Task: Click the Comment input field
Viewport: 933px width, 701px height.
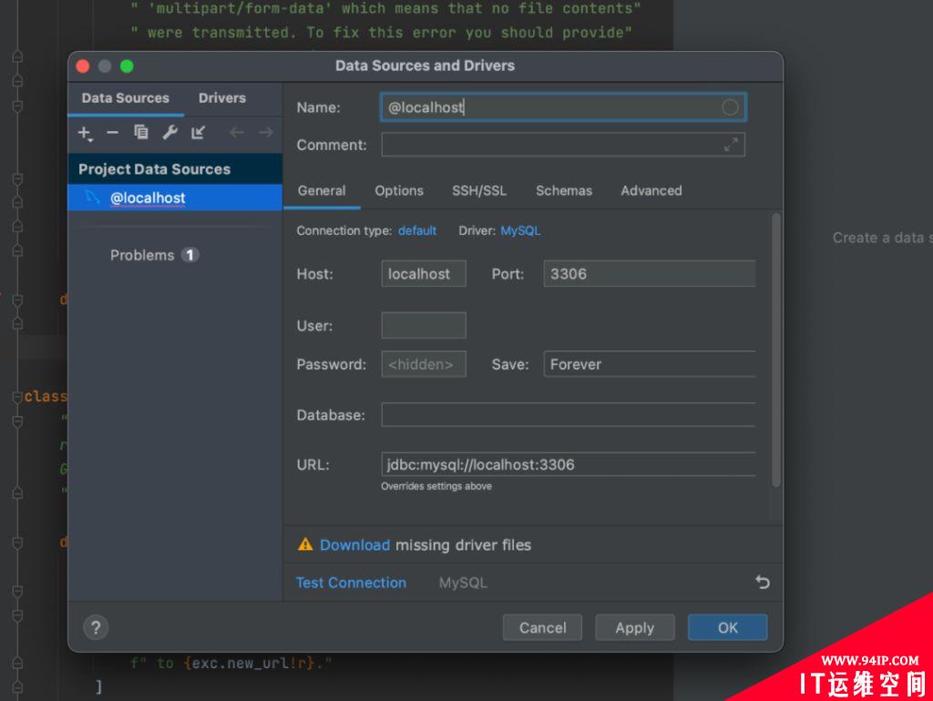Action: coord(563,145)
